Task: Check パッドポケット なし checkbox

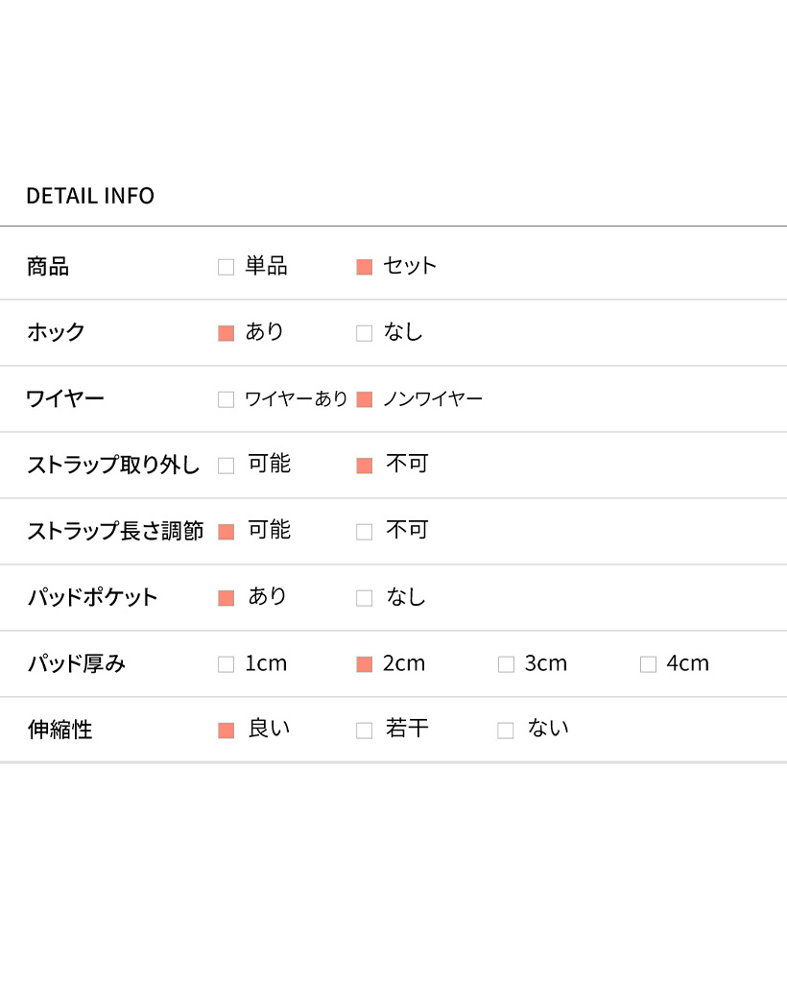Action: pos(364,598)
